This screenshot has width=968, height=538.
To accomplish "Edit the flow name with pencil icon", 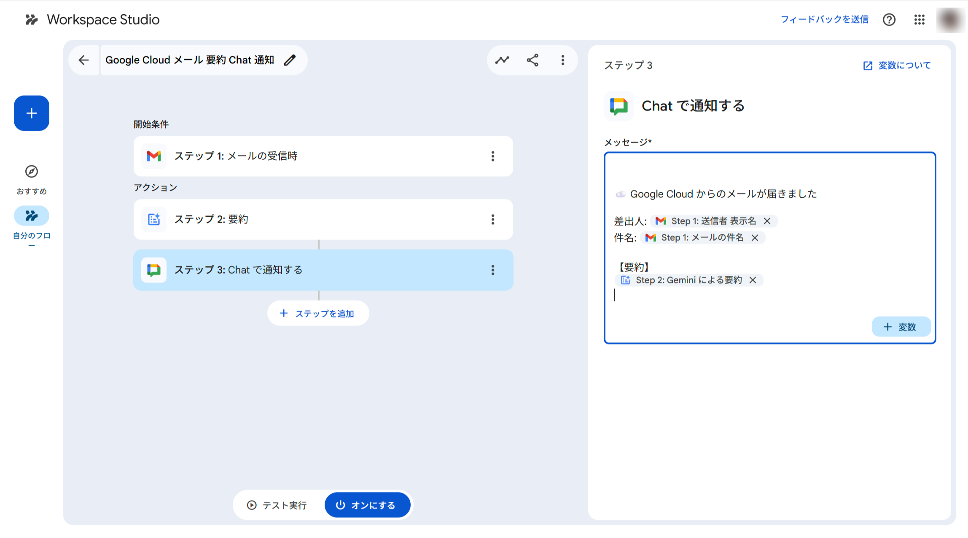I will (290, 60).
